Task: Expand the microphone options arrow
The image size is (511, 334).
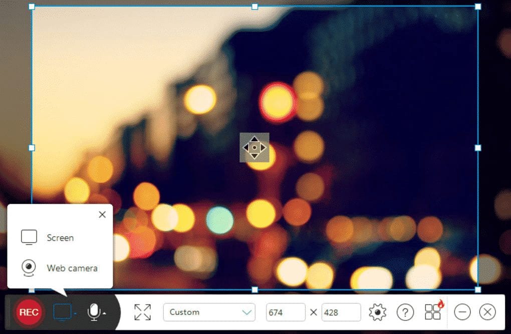Action: tap(104, 313)
